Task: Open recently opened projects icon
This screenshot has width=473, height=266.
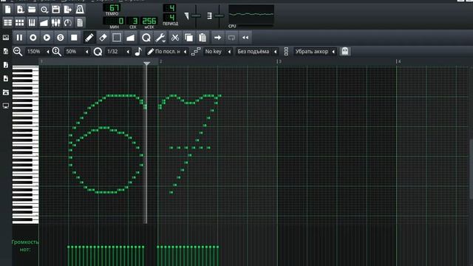Action: [x=44, y=10]
